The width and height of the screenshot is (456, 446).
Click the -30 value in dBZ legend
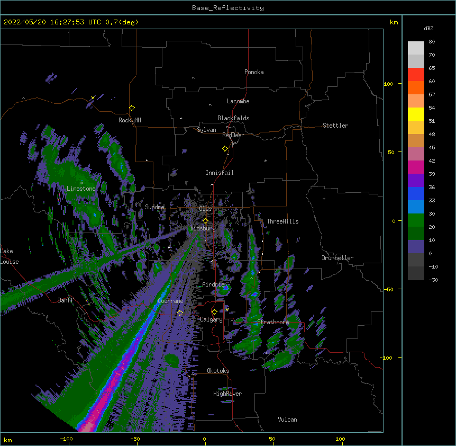pyautogui.click(x=433, y=280)
